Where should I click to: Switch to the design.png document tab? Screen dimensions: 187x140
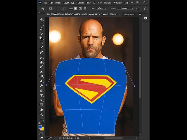pos(129,14)
